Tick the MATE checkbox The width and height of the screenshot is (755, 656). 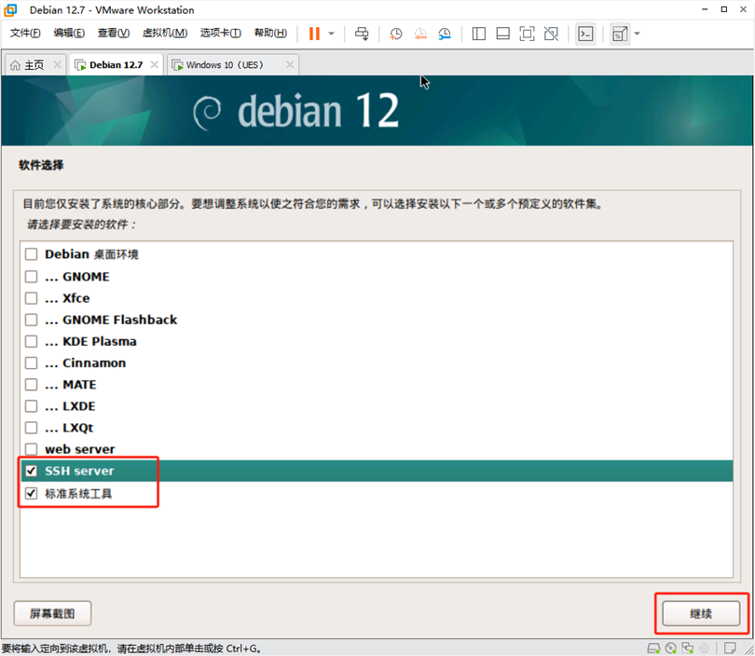coord(32,385)
